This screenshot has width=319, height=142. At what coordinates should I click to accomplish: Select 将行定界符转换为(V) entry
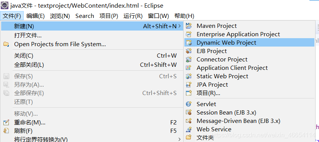click(92, 139)
